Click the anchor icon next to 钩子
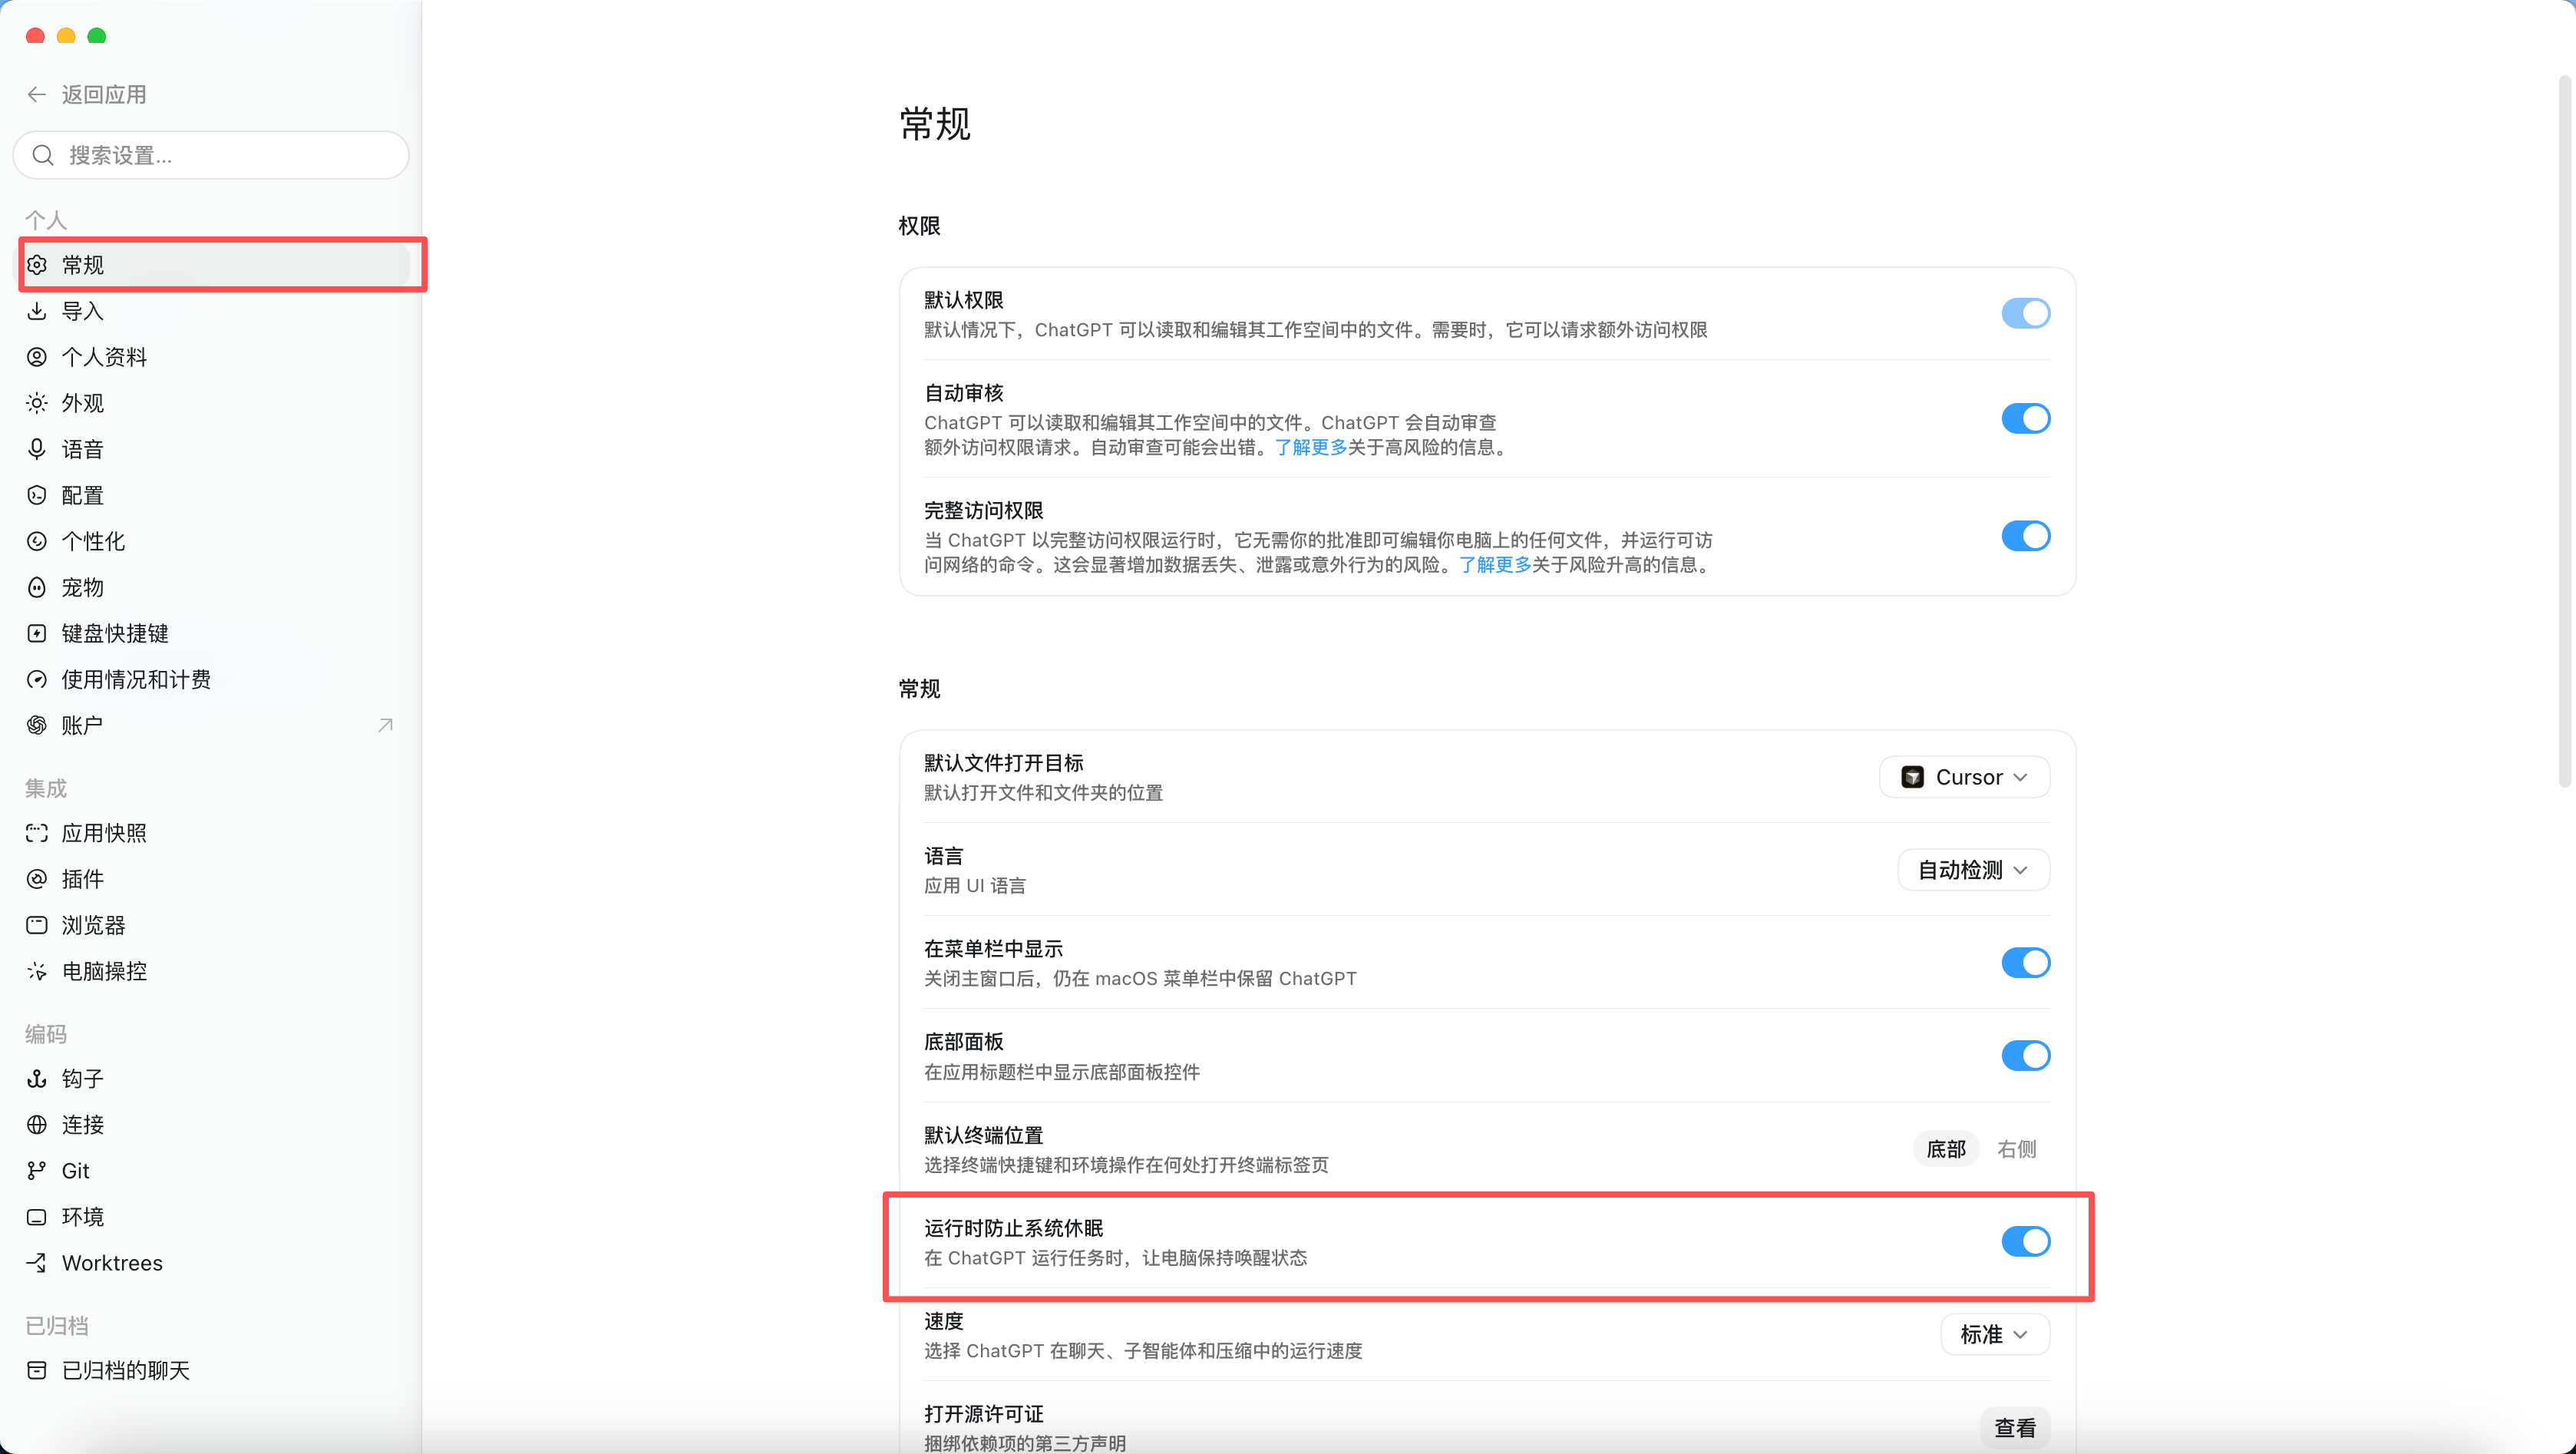This screenshot has width=2576, height=1454. (x=37, y=1078)
